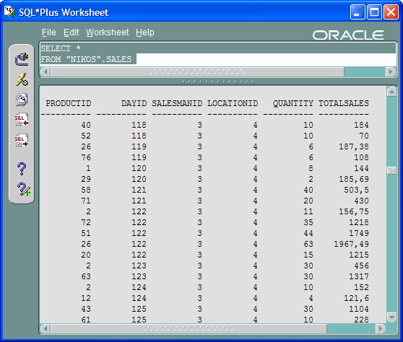This screenshot has width=403, height=342.
Task: Click the QUANTITY value 11
Action: coord(308,211)
